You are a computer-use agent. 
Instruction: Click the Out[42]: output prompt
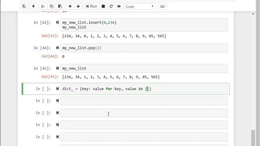[x=50, y=36]
